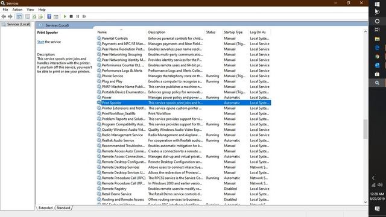Click the vertical scrollbar thumb of the list

pos(365,129)
